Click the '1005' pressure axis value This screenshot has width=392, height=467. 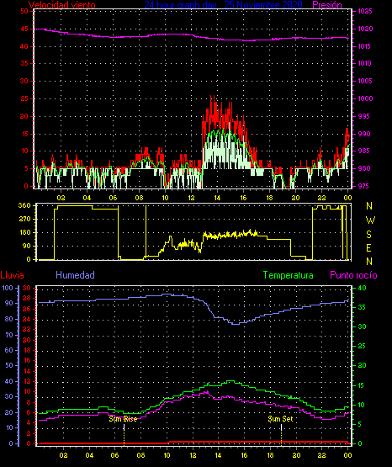coord(364,81)
